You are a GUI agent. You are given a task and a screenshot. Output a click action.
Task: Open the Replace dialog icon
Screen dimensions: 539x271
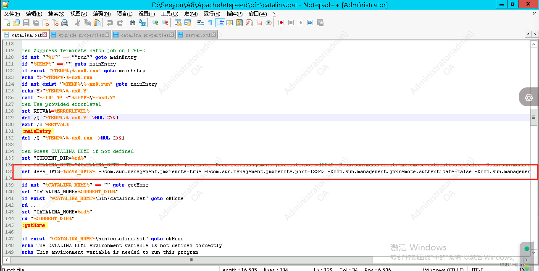tap(142, 23)
